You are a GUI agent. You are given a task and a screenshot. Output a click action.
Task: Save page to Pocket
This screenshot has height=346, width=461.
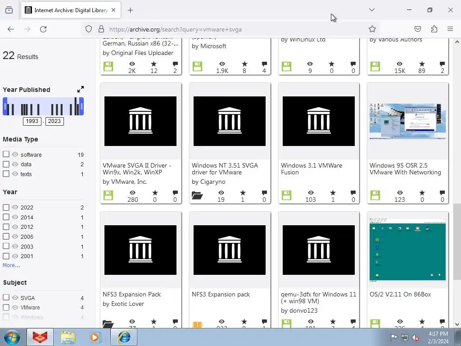coord(417,29)
